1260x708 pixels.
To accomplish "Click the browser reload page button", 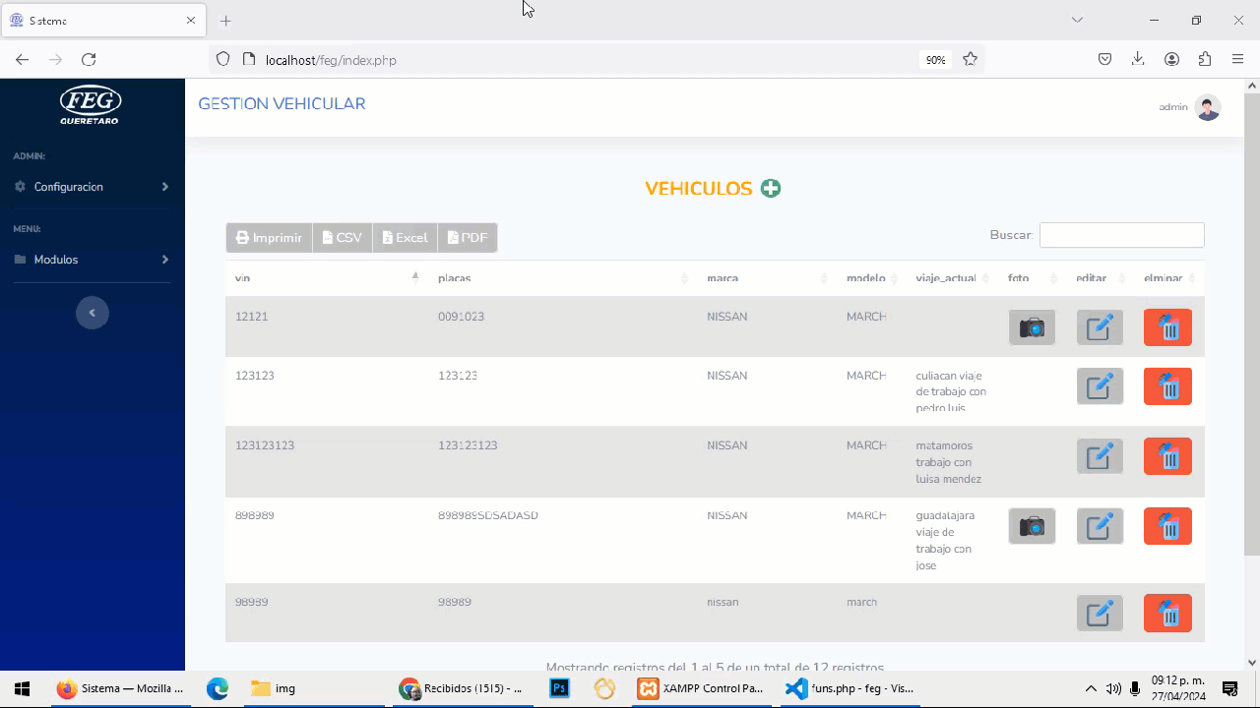I will (x=89, y=60).
